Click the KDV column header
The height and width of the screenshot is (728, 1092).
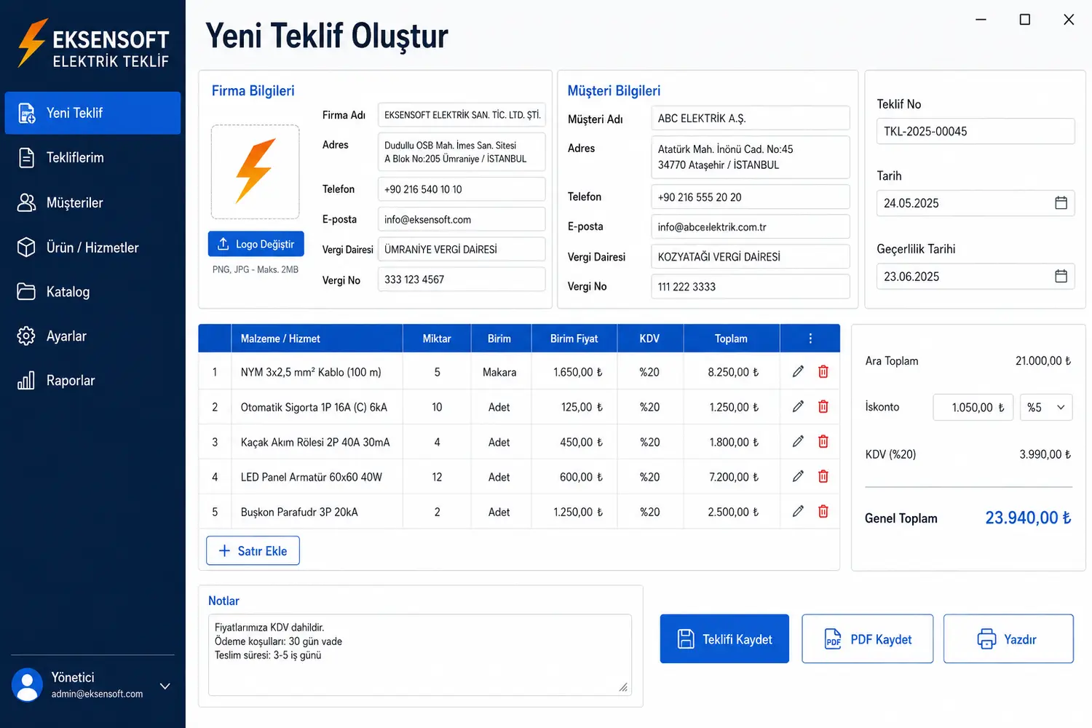(649, 339)
